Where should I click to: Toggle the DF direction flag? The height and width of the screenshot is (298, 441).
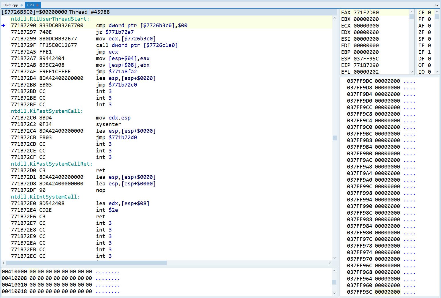(425, 59)
